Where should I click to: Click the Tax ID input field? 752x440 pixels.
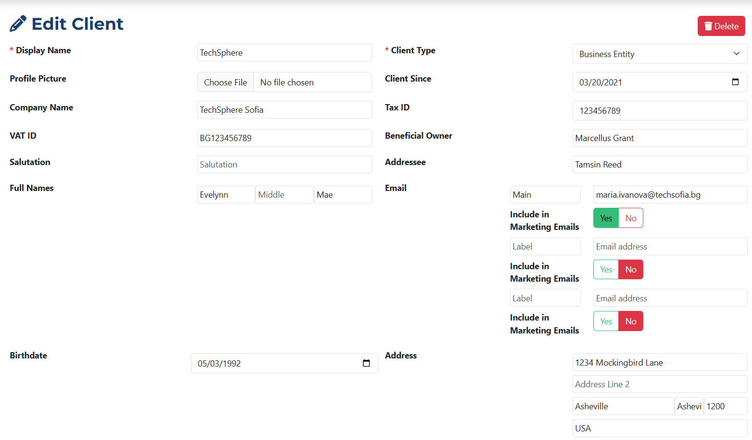(x=659, y=111)
